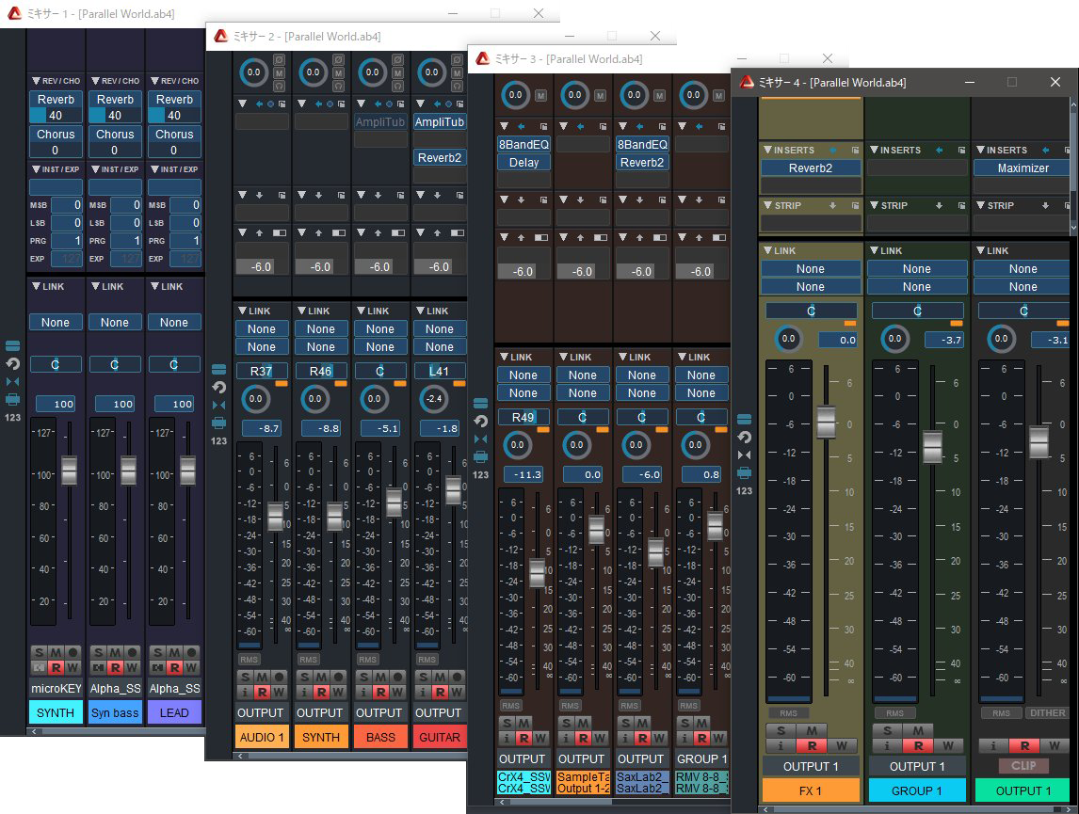Toggle DITHER on the OUTPUT 1 master

point(1046,713)
